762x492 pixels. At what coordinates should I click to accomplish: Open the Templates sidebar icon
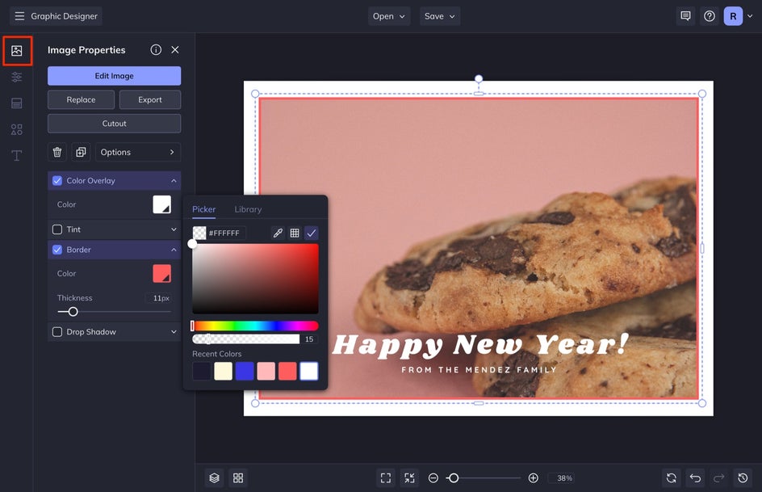pyautogui.click(x=17, y=103)
